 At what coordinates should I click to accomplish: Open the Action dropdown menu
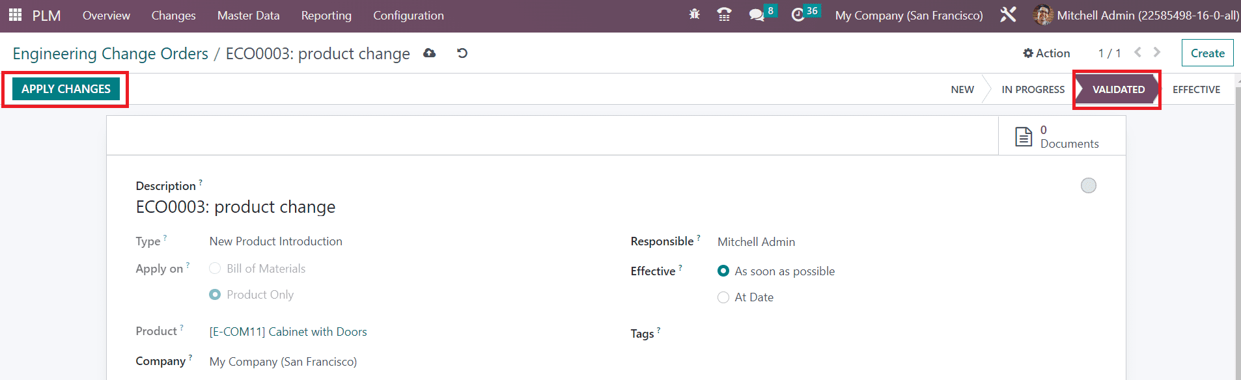click(x=1046, y=53)
